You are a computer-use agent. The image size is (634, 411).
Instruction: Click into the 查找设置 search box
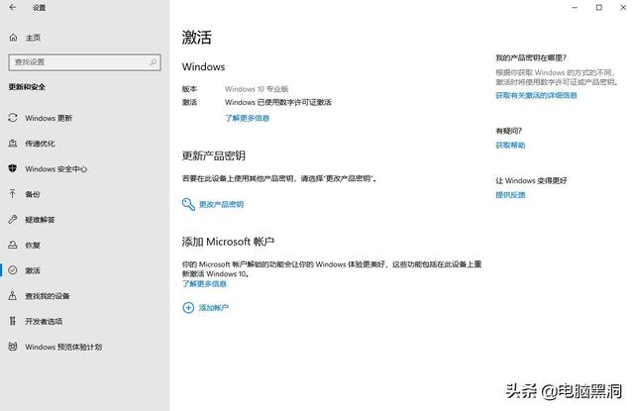click(x=84, y=62)
